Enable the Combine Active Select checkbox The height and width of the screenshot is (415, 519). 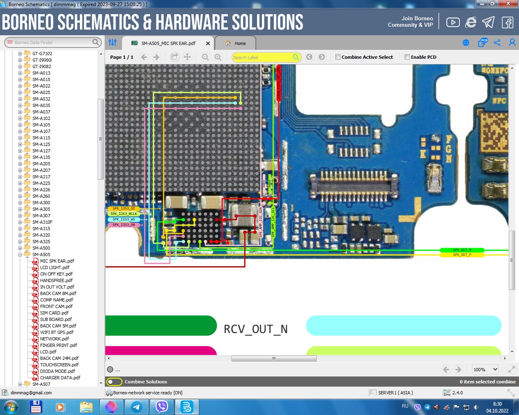coord(338,57)
